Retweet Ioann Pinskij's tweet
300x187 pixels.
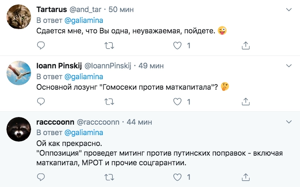109,102
